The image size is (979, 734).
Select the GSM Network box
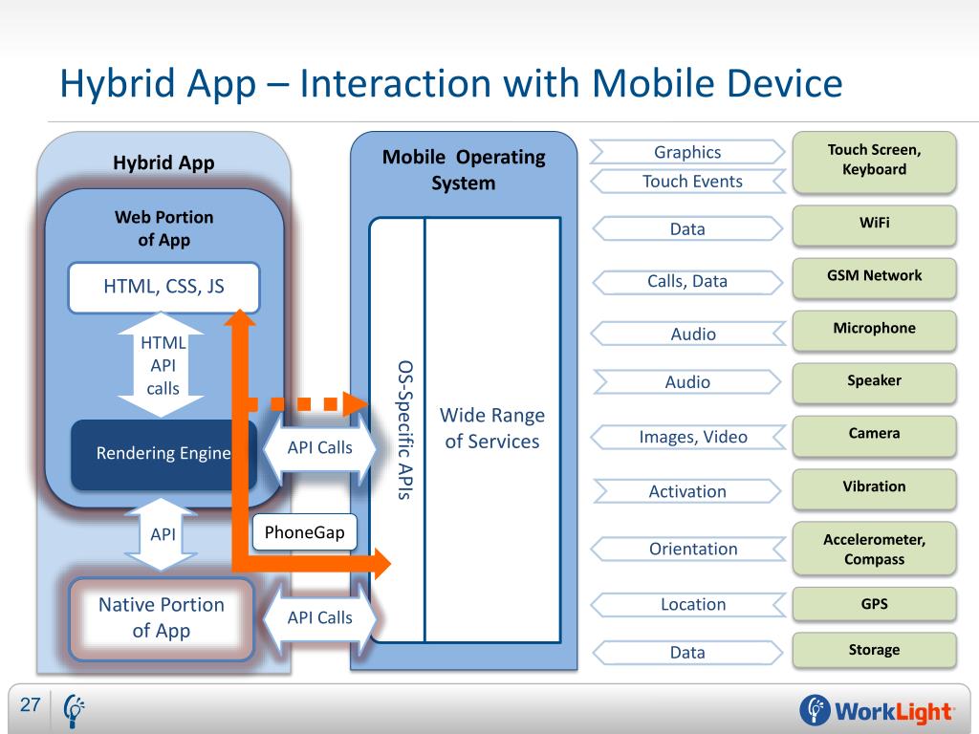tap(874, 278)
